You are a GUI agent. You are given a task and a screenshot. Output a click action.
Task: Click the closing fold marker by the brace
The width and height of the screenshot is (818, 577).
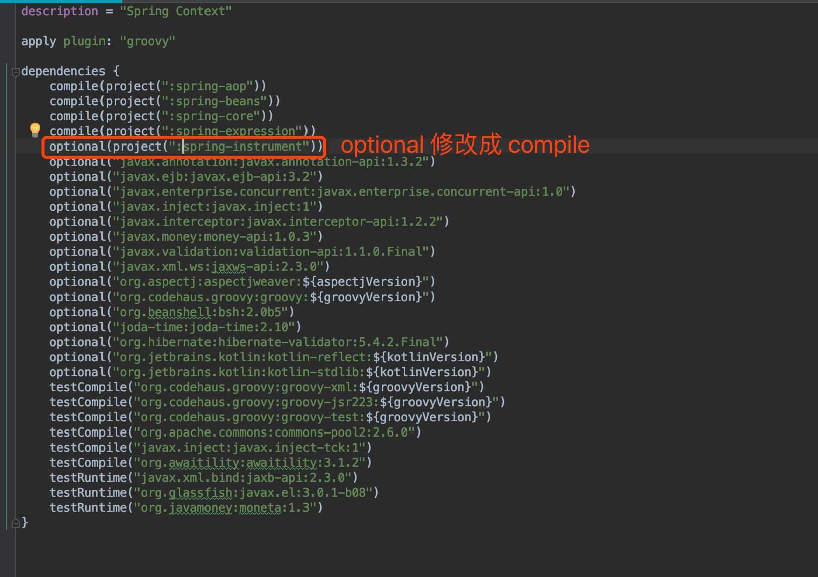point(15,523)
